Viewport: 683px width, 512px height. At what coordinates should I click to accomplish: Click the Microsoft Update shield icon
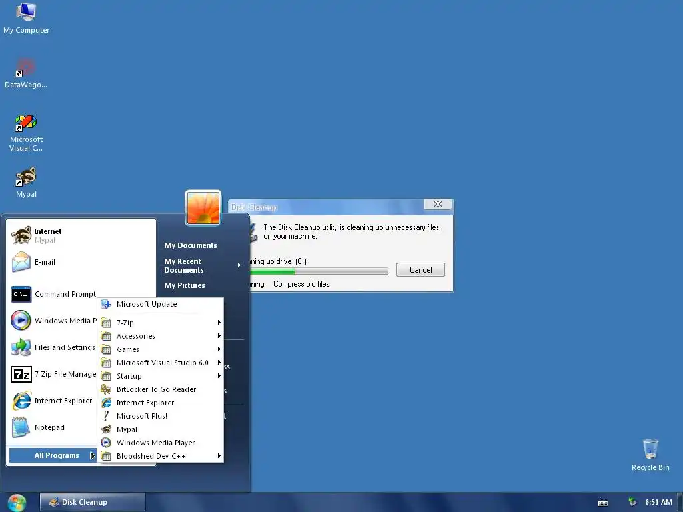coord(106,304)
